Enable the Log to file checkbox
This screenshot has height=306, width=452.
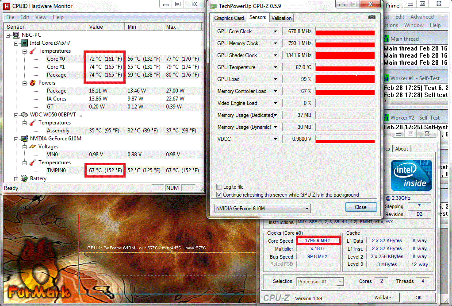219,187
